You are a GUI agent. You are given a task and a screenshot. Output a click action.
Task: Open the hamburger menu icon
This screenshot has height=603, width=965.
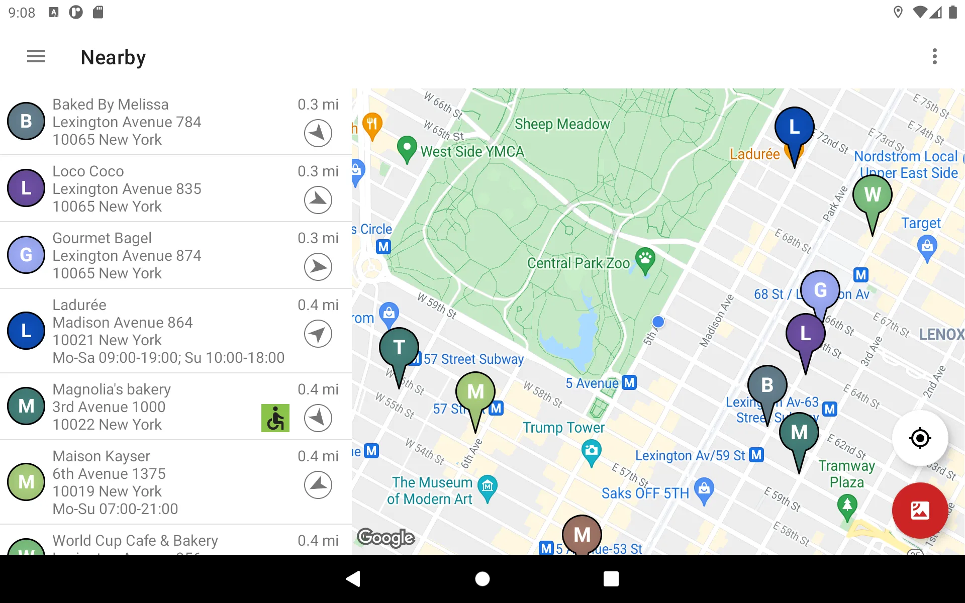[35, 57]
